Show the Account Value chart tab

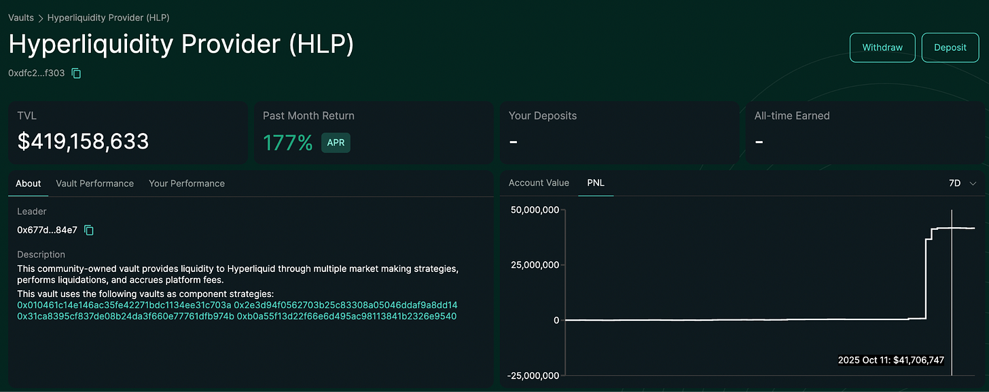click(539, 182)
